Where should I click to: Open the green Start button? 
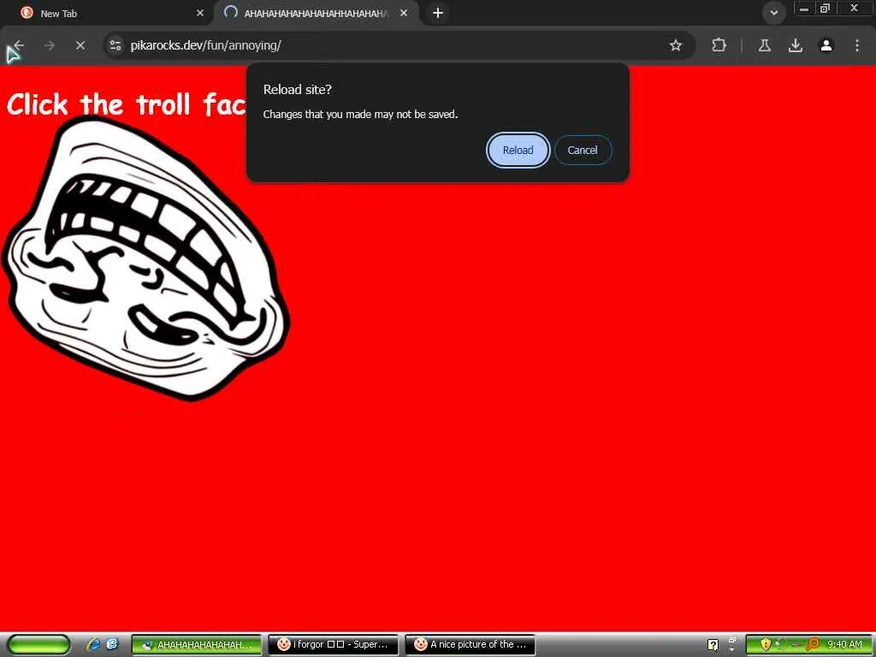click(x=38, y=645)
